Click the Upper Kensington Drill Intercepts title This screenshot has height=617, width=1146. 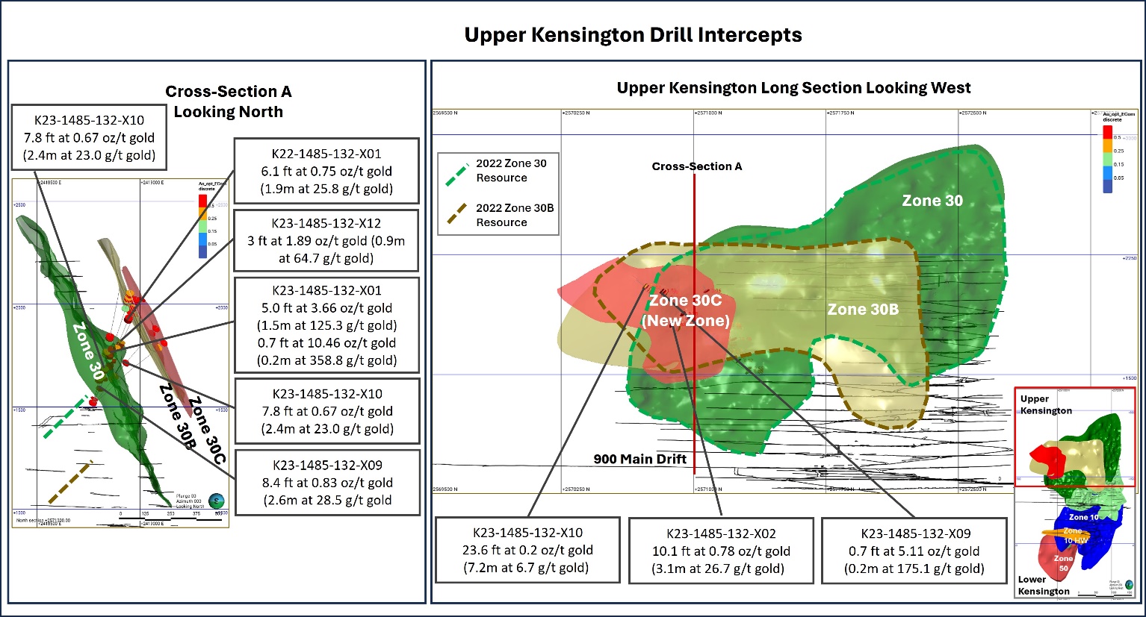(x=633, y=35)
